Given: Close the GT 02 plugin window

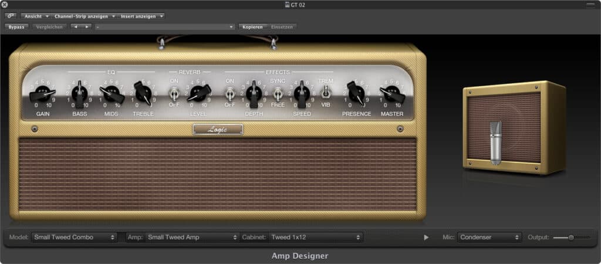Looking at the screenshot, I should tap(5, 5).
